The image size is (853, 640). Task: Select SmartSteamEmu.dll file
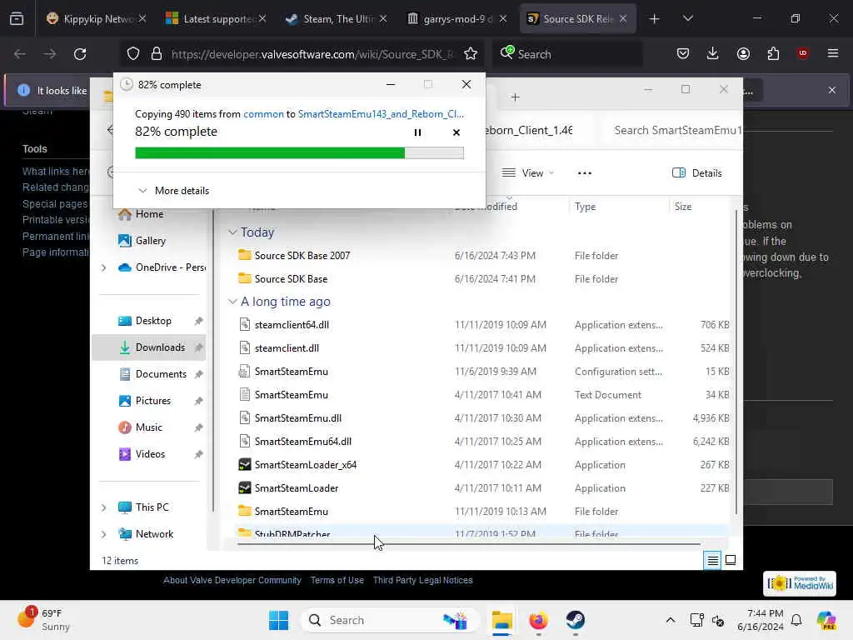297,418
